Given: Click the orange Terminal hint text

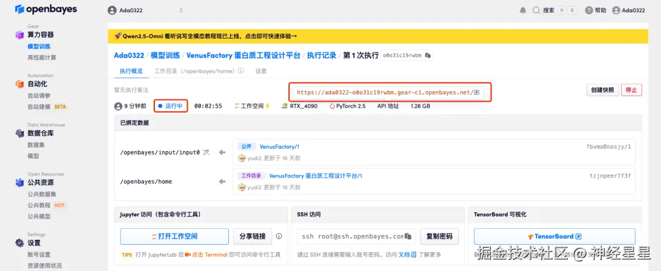Looking at the screenshot, I should [x=206, y=254].
